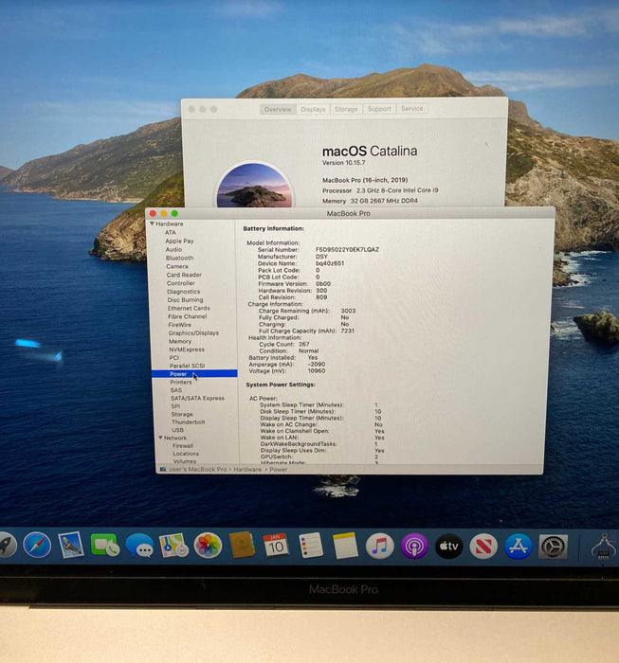Select Audio in the sidebar
Image resolution: width=619 pixels, height=663 pixels.
pyautogui.click(x=173, y=249)
